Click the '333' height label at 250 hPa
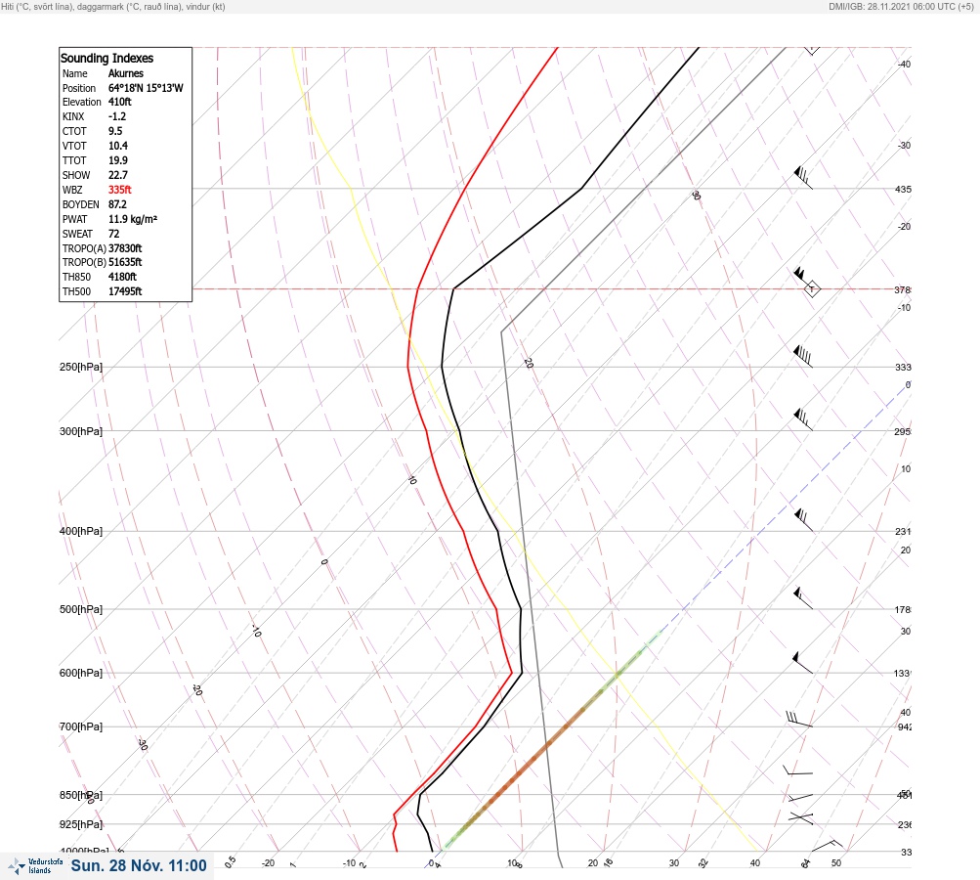This screenshot has width=980, height=880. (903, 367)
